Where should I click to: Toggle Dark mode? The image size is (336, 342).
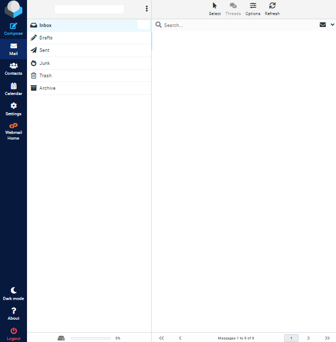click(14, 291)
